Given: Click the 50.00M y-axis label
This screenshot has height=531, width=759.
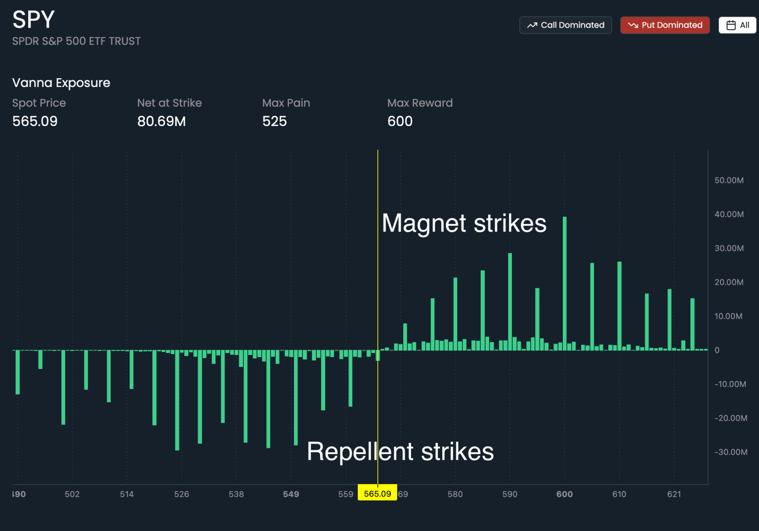Looking at the screenshot, I should pos(729,180).
